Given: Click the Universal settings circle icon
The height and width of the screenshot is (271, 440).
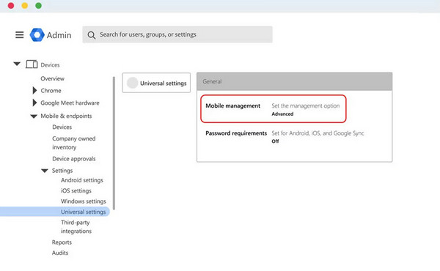Looking at the screenshot, I should 132,83.
